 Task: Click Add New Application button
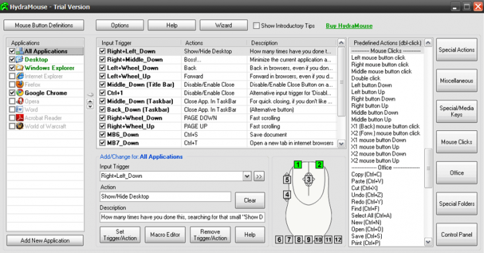coord(45,240)
